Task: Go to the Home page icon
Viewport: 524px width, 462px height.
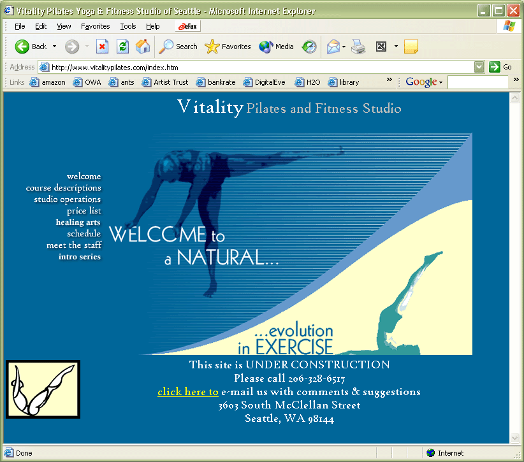Action: [143, 47]
